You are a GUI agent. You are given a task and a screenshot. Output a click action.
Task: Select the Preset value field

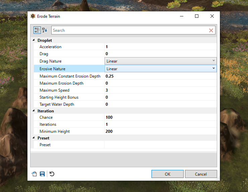click(161, 145)
